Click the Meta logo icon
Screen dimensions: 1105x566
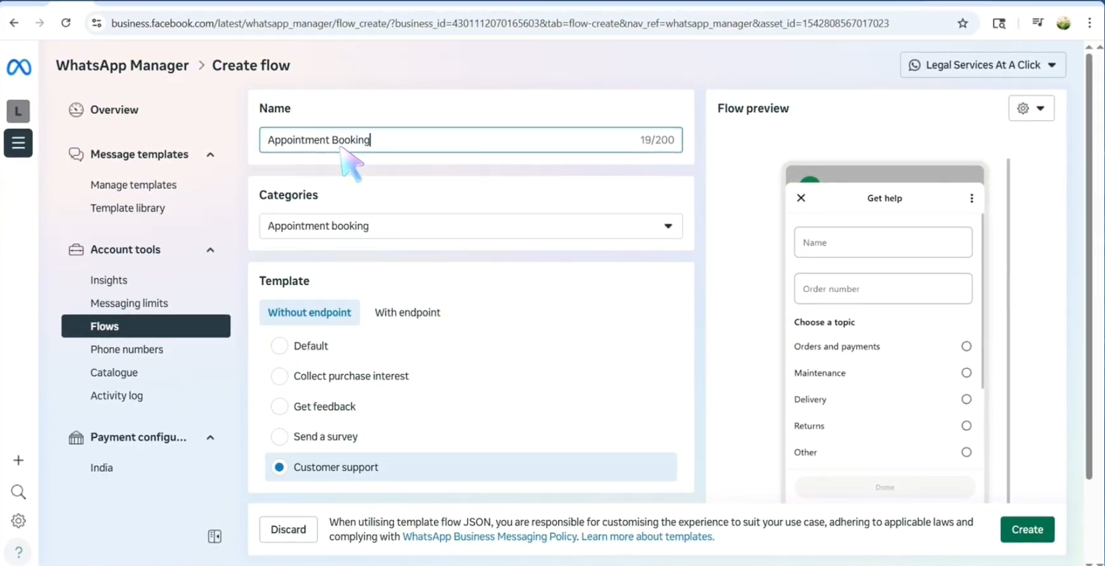point(19,67)
